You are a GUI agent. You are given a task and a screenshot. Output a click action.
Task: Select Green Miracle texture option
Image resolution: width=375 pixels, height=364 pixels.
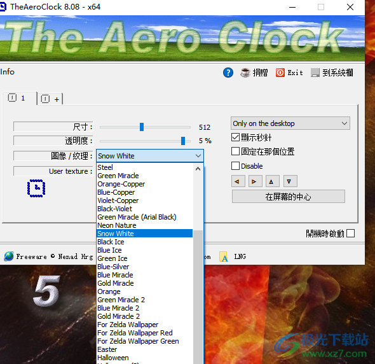click(x=145, y=176)
